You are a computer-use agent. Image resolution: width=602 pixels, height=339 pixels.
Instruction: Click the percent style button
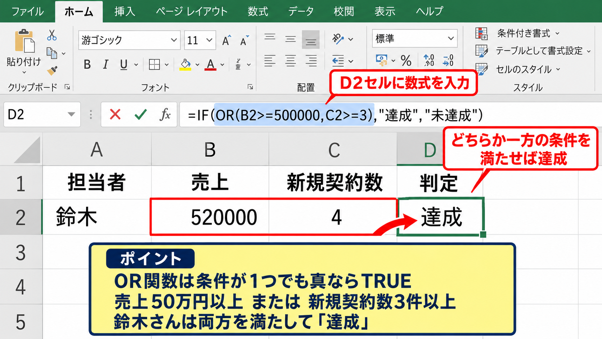tap(406, 61)
